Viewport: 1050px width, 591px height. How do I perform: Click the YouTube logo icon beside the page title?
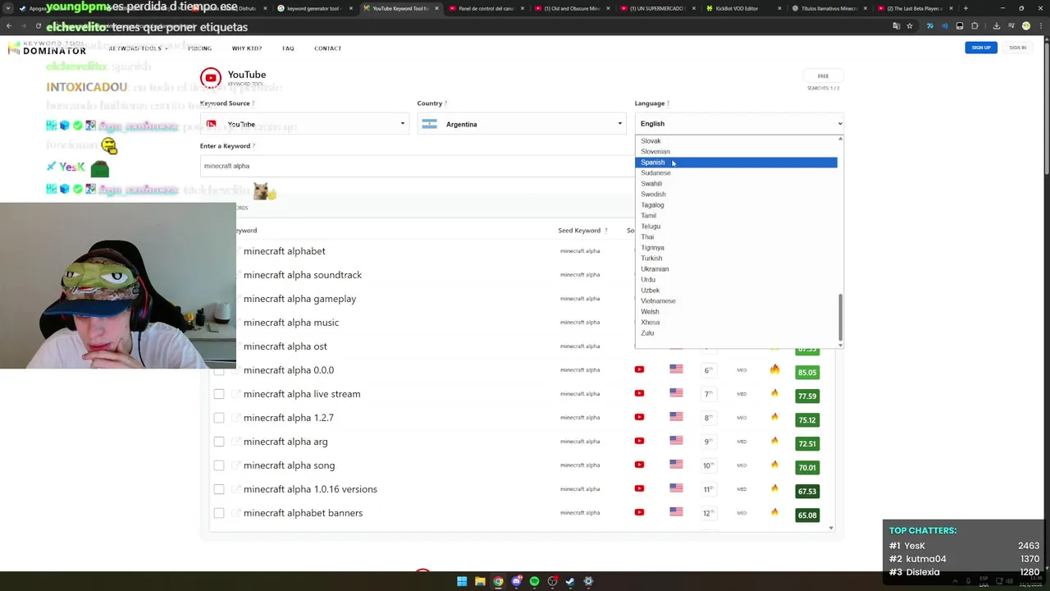211,78
